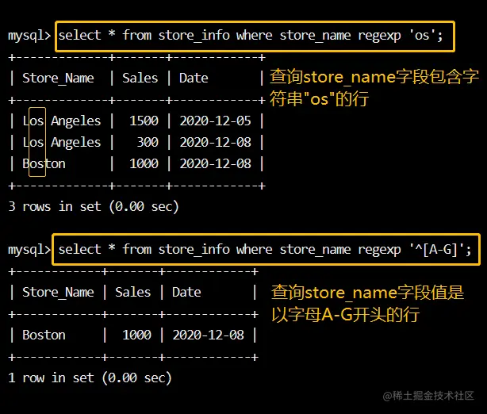Click the query text ending with regexp '^[A-G]'
487x414 pixels.
(265, 250)
